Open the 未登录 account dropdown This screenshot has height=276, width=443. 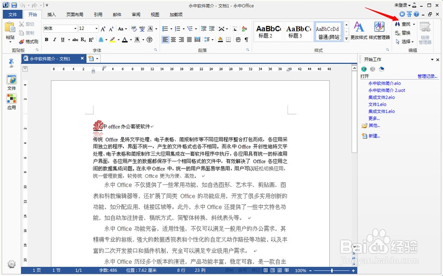402,5
